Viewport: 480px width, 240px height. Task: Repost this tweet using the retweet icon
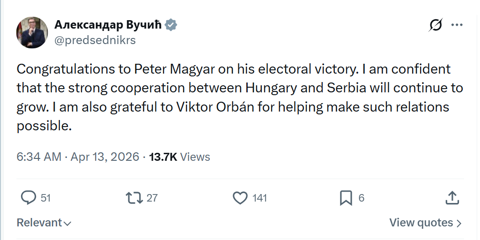135,198
